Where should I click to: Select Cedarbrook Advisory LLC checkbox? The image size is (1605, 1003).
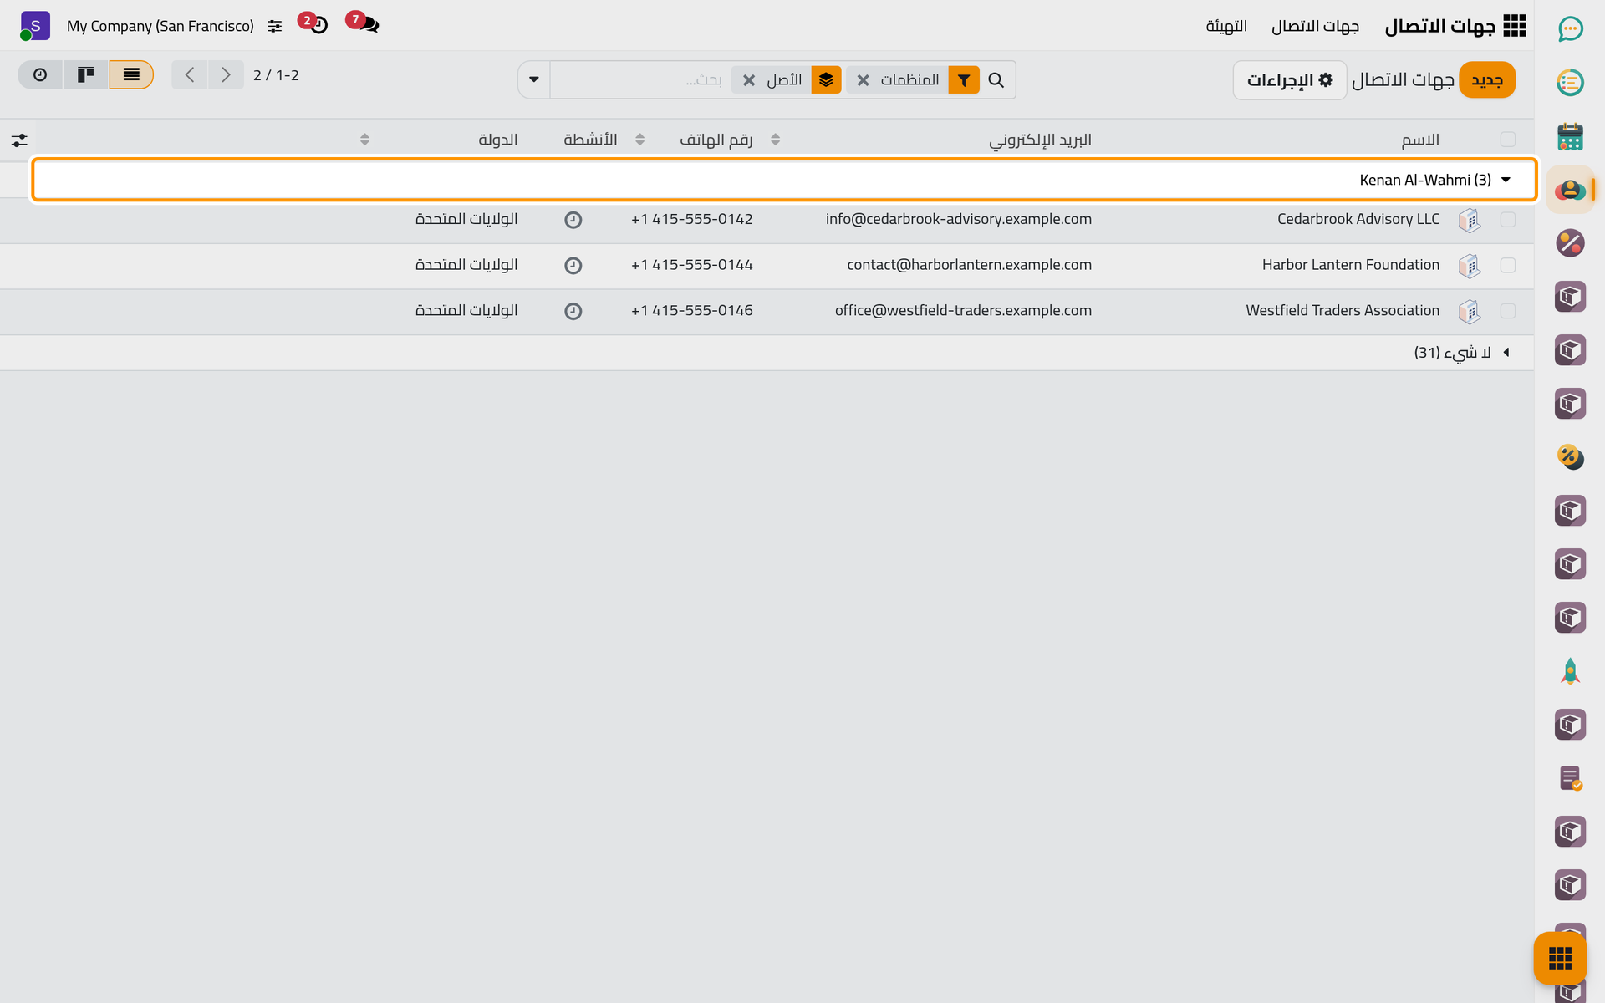(x=1508, y=219)
